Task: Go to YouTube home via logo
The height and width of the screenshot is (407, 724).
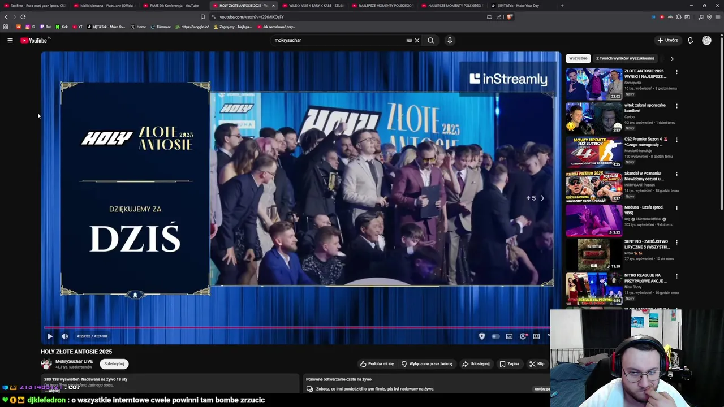Action: [x=35, y=40]
